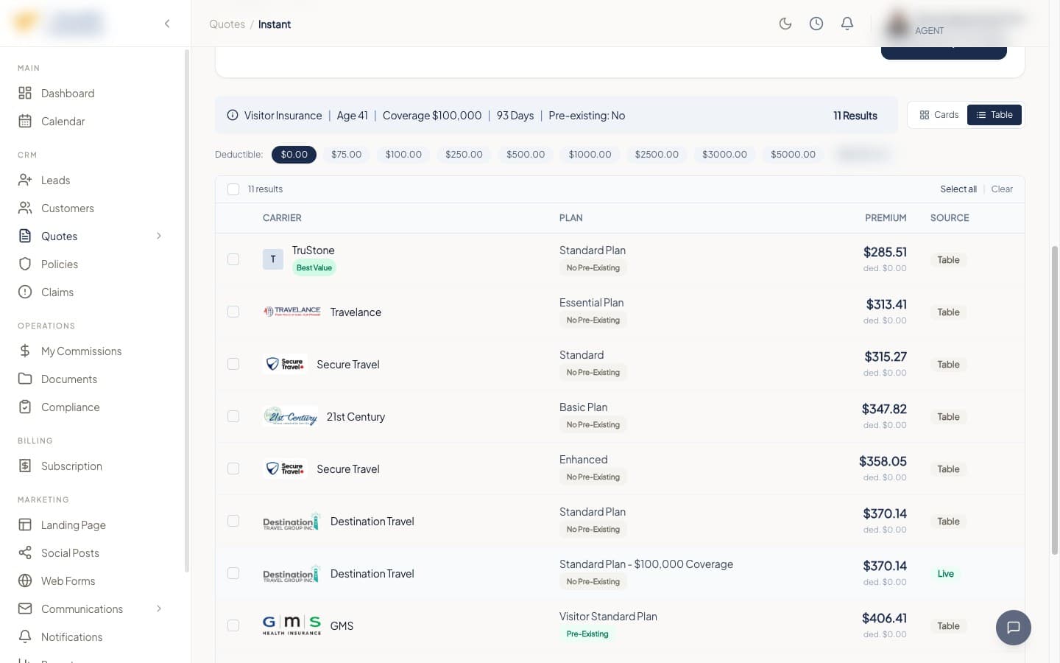Collapse the sidebar with the chevron
1060x663 pixels.
pos(167,24)
